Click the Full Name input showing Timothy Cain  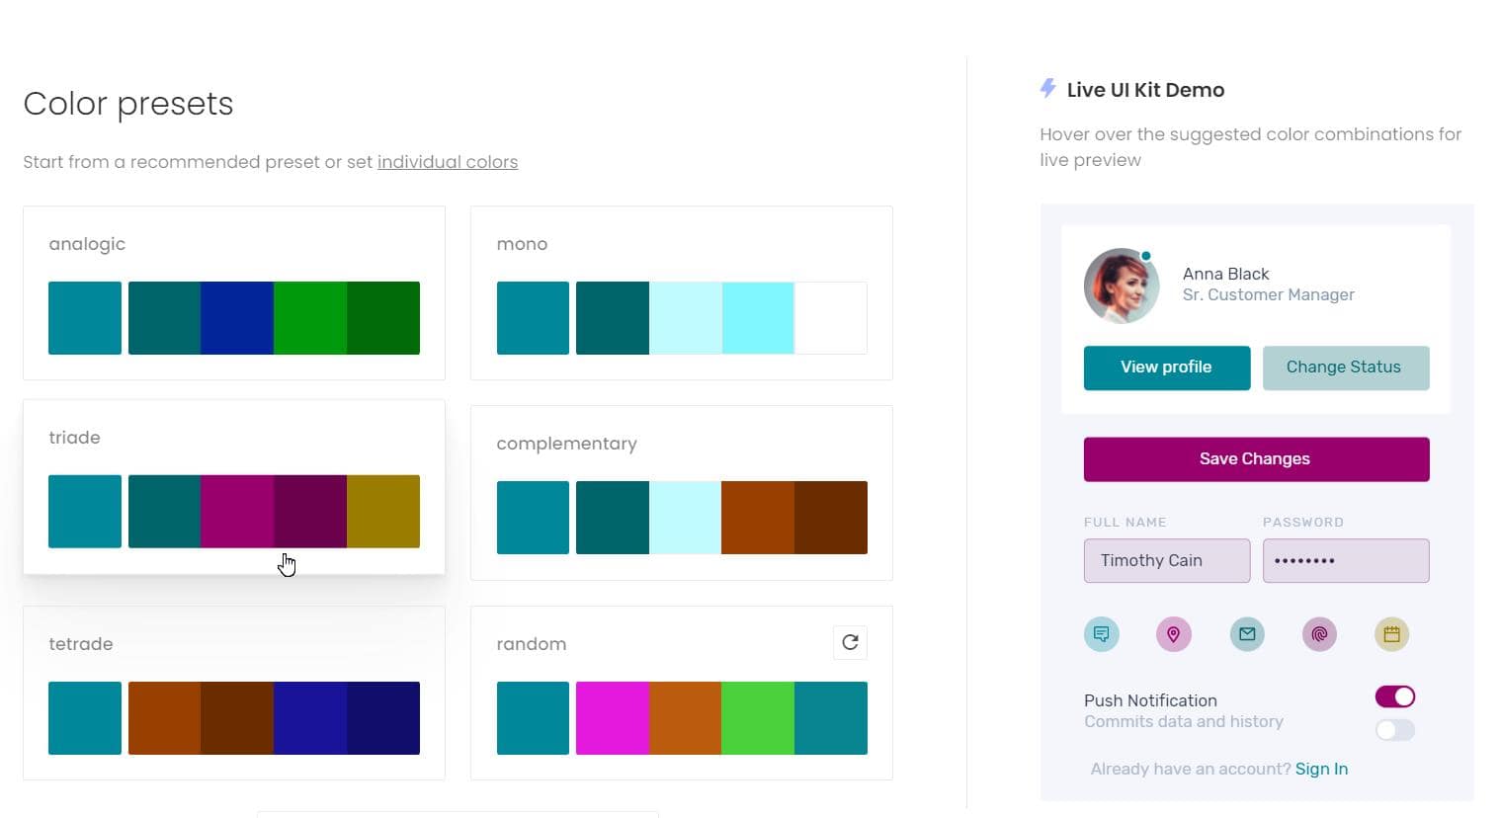point(1166,560)
